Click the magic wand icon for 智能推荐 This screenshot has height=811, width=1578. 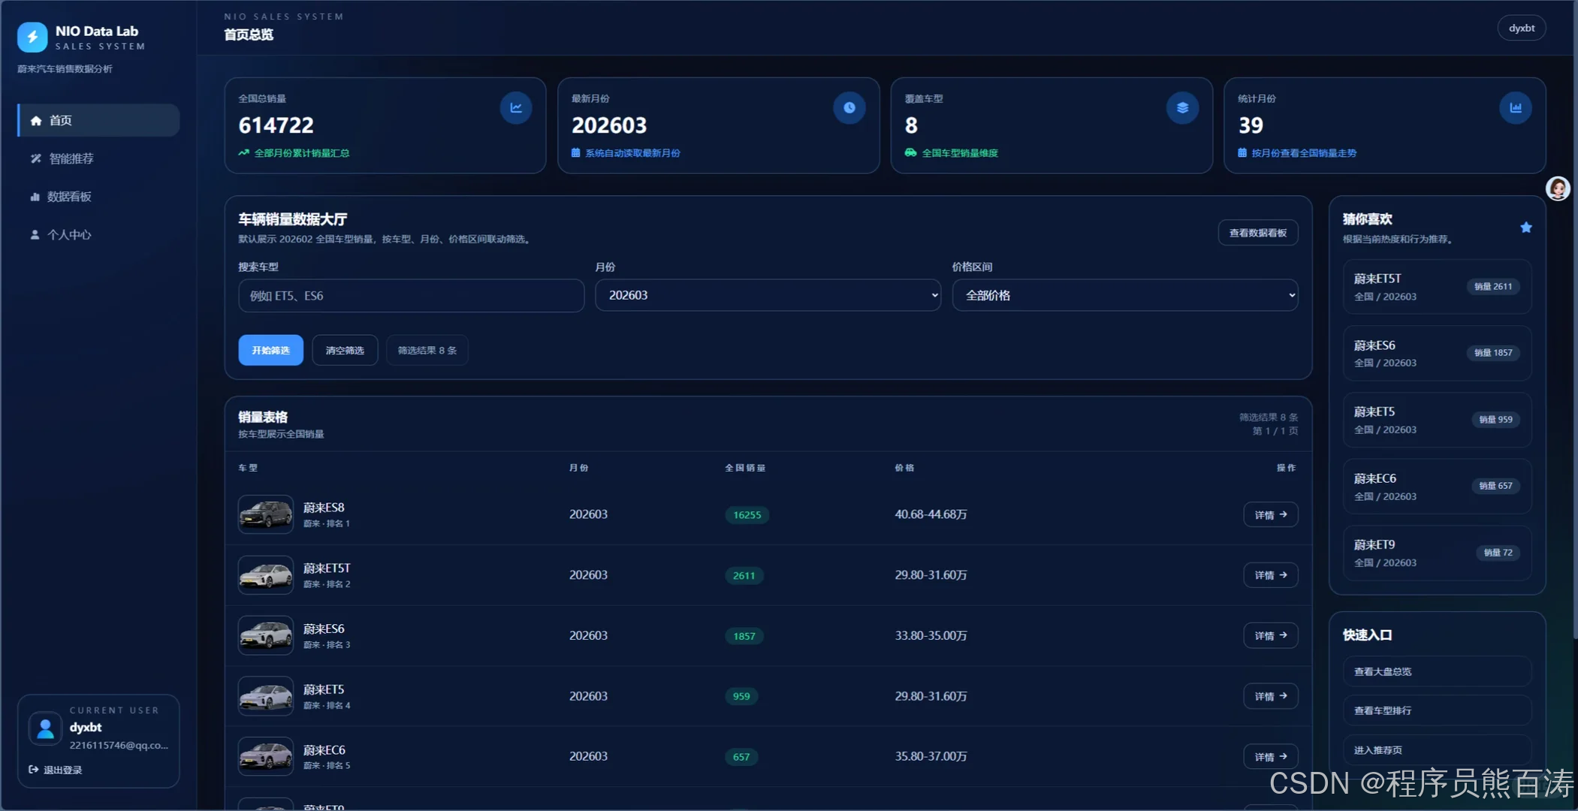[35, 158]
